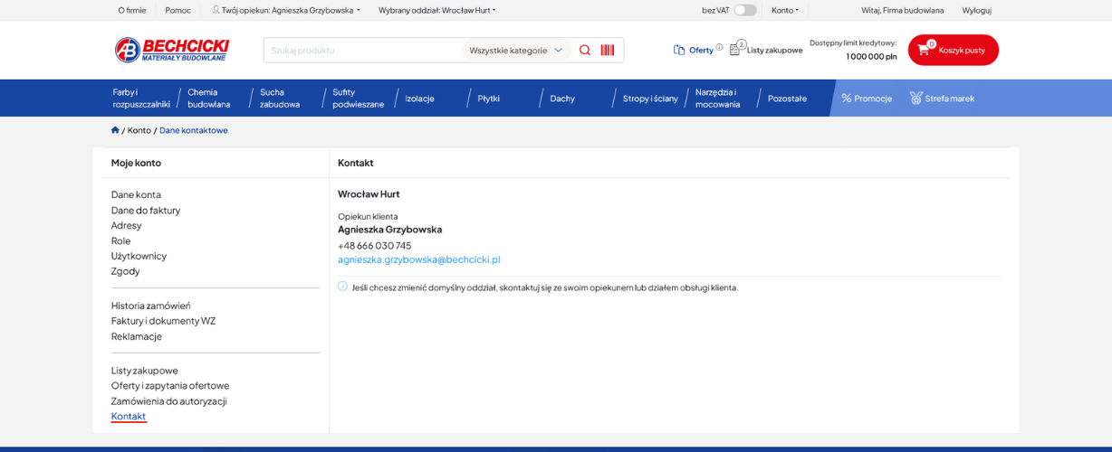The image size is (1112, 452).
Task: Focus the Szukaj produktu search field
Action: click(x=364, y=50)
